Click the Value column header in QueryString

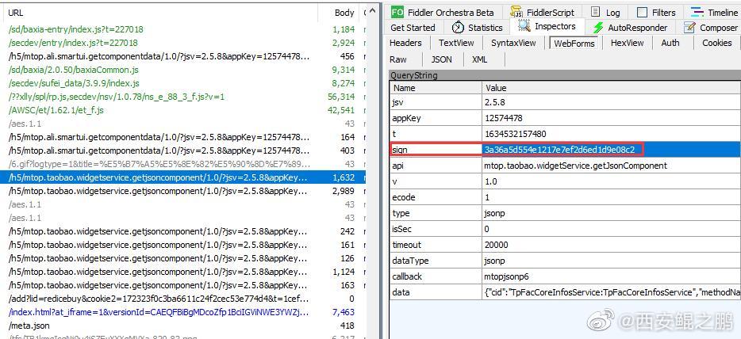pyautogui.click(x=611, y=88)
